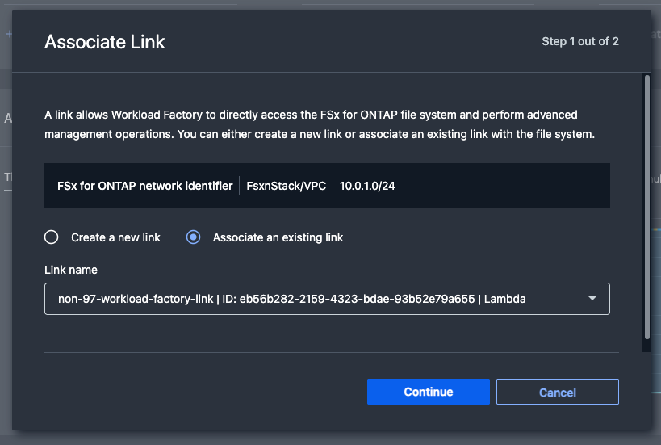
Task: Click the dialog's vertical scrollbar
Action: (x=647, y=207)
